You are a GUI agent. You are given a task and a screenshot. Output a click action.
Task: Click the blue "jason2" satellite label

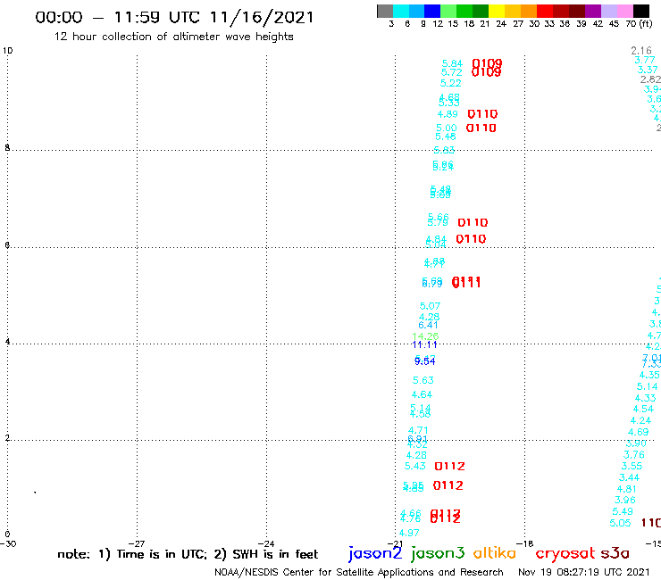point(375,553)
